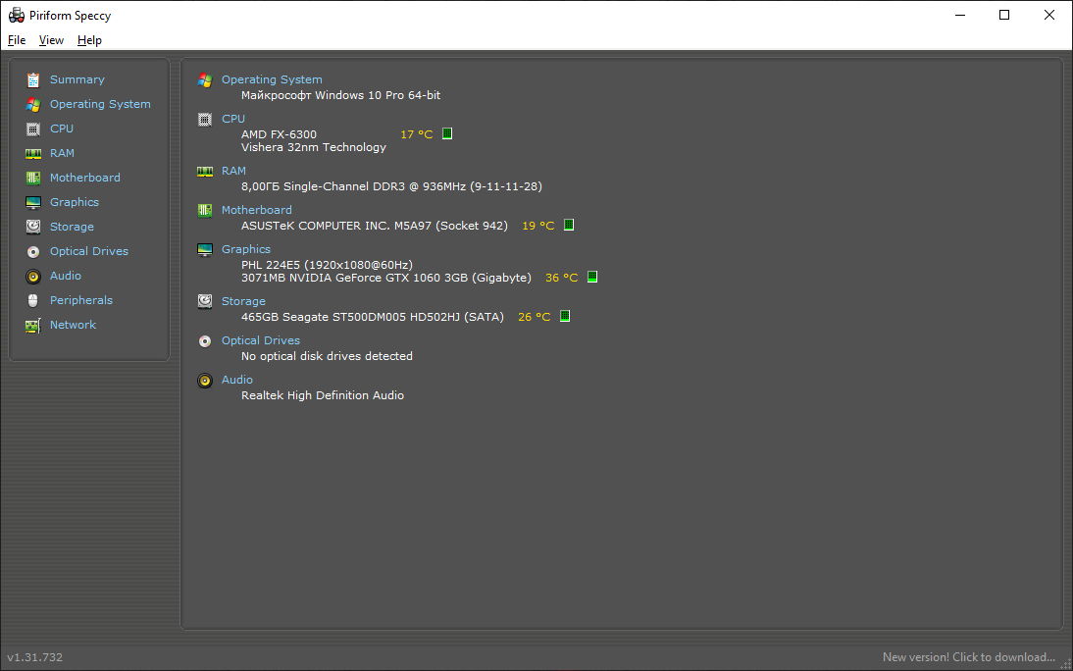Switch to the Peripherals section
The width and height of the screenshot is (1073, 671).
point(81,300)
